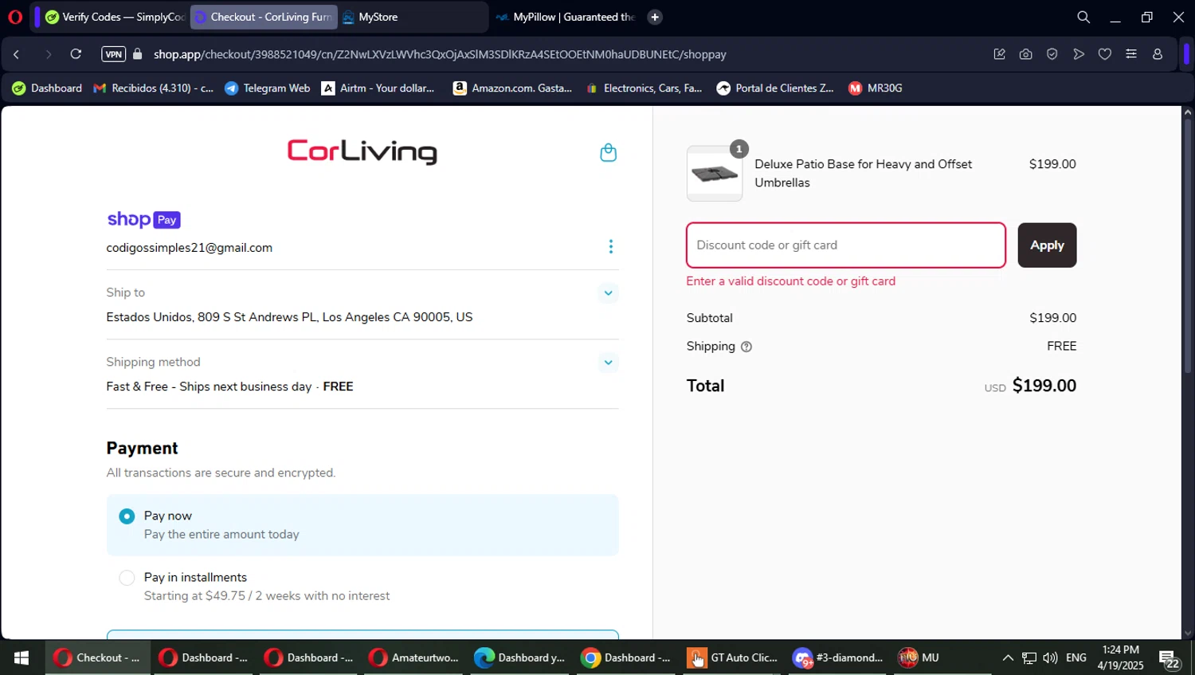The width and height of the screenshot is (1195, 675).
Task: Switch to Verify Codes SimplyCodes tab
Action: [114, 17]
